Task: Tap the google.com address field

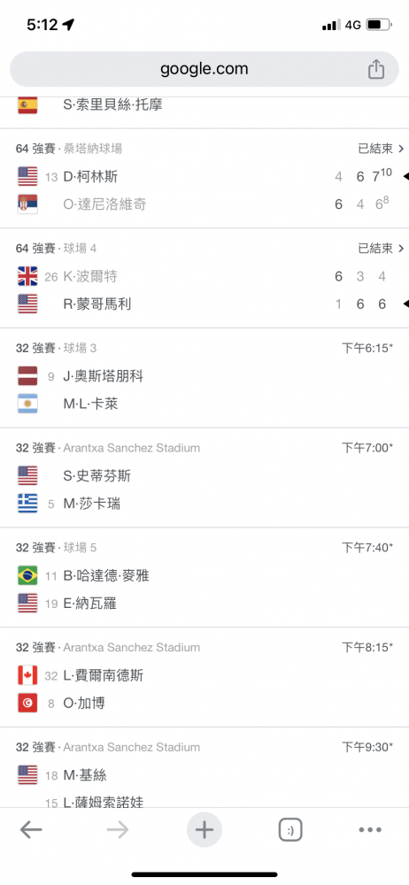Action: (204, 69)
